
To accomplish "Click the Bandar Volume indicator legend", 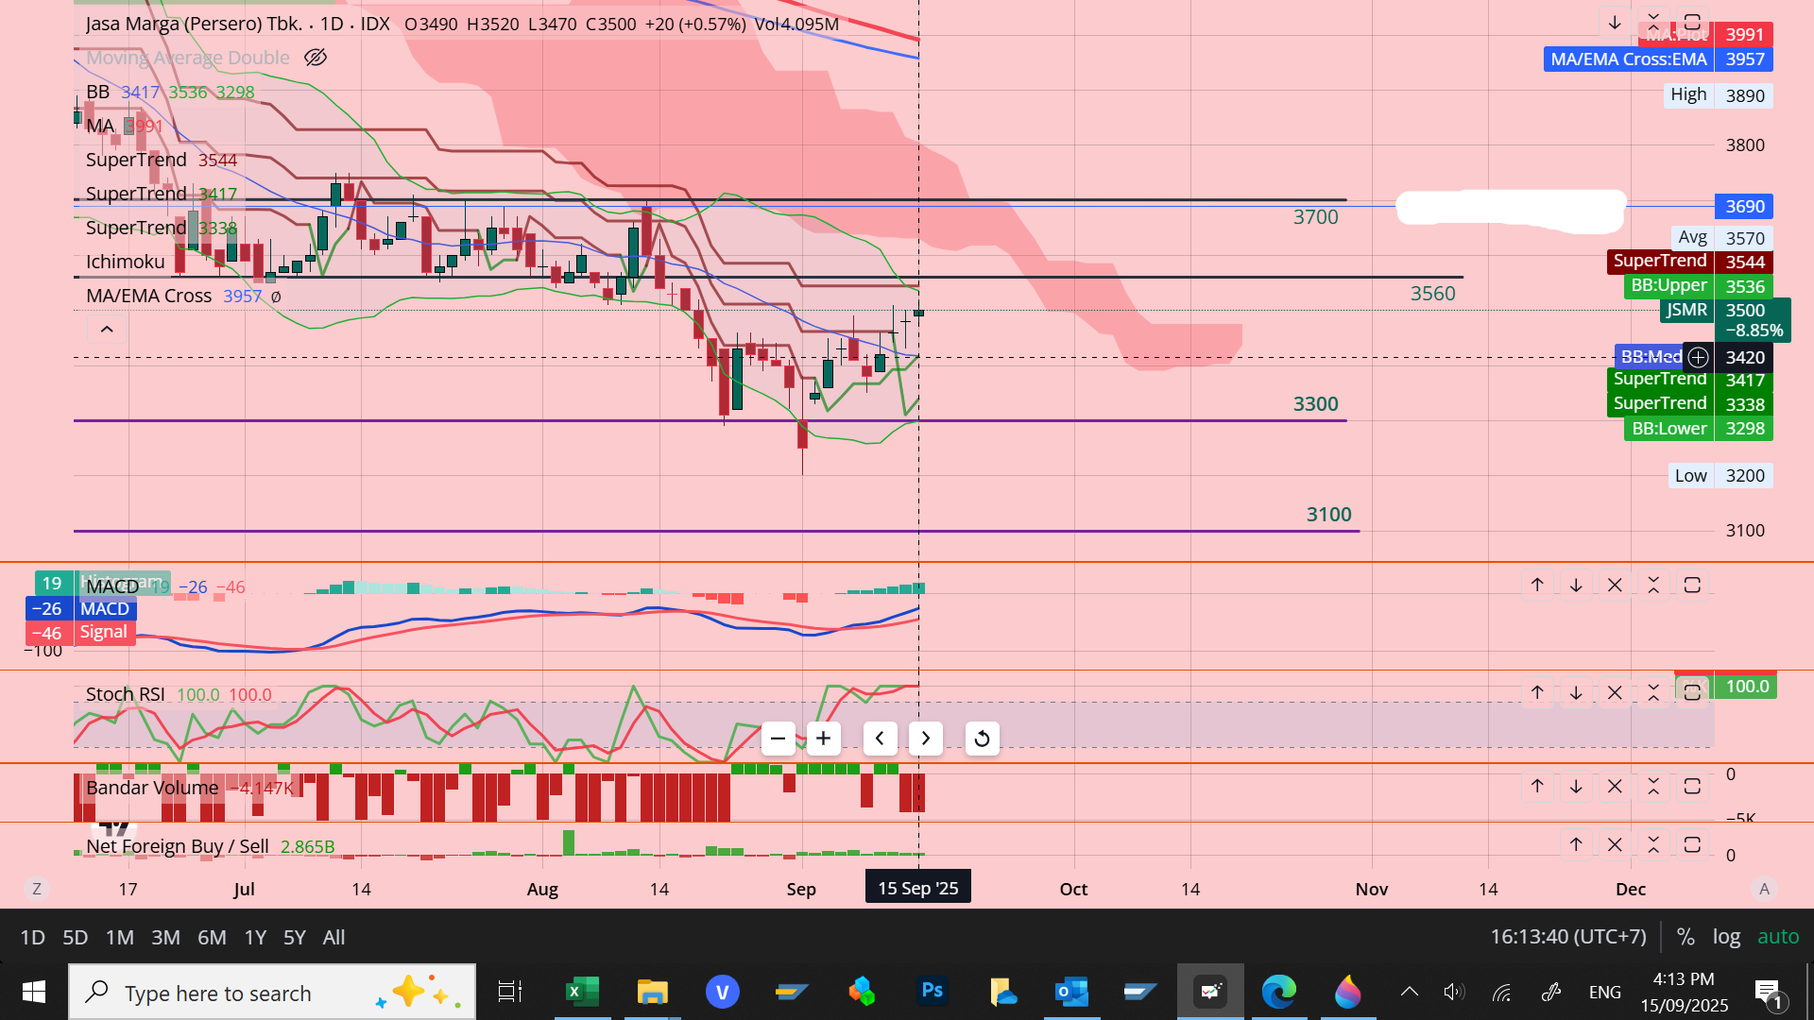I will pyautogui.click(x=151, y=788).
